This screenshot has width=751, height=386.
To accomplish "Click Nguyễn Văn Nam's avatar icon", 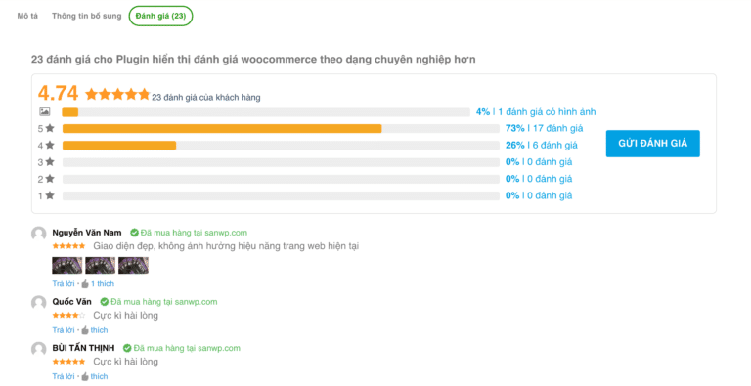I will click(x=39, y=234).
